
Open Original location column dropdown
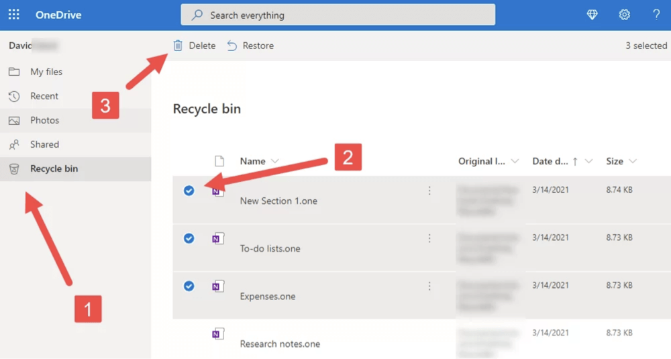tap(515, 161)
